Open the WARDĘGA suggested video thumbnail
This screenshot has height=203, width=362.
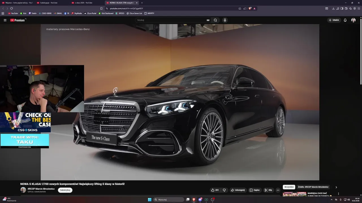(294, 194)
